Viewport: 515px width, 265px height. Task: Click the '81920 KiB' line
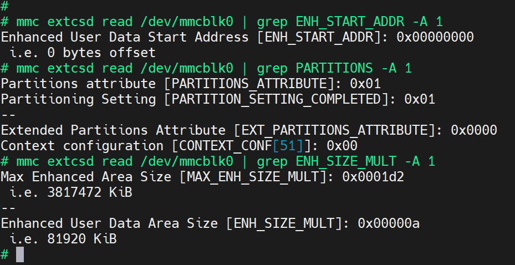(x=63, y=239)
